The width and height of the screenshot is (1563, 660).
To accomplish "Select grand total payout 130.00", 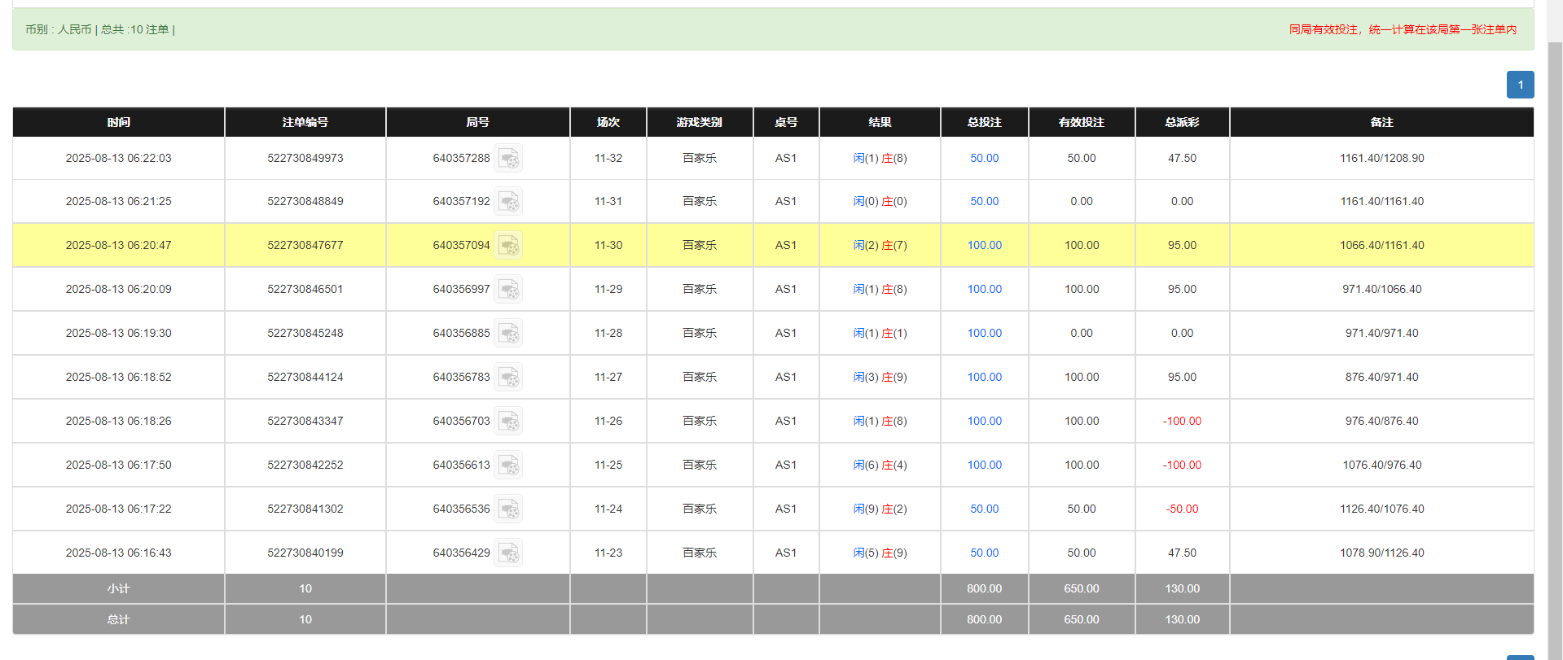I will [1182, 619].
